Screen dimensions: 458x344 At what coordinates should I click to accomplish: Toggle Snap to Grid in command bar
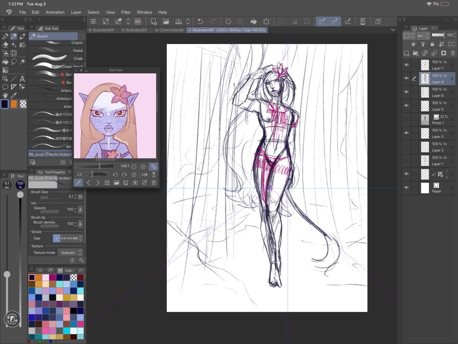pos(348,22)
